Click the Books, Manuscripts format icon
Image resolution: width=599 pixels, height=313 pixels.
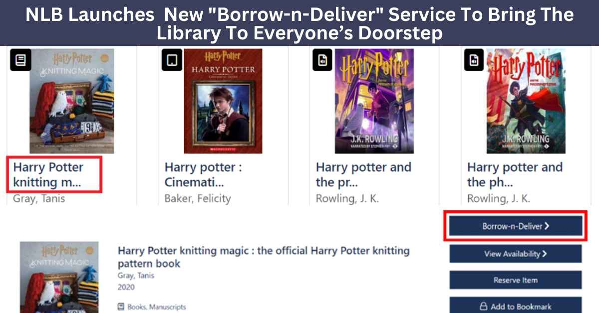click(x=121, y=307)
